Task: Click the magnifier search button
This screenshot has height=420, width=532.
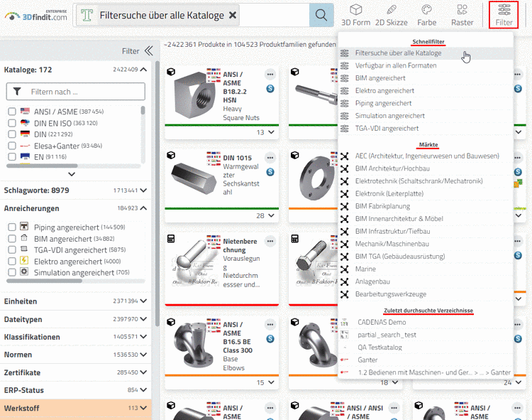Action: pyautogui.click(x=321, y=15)
